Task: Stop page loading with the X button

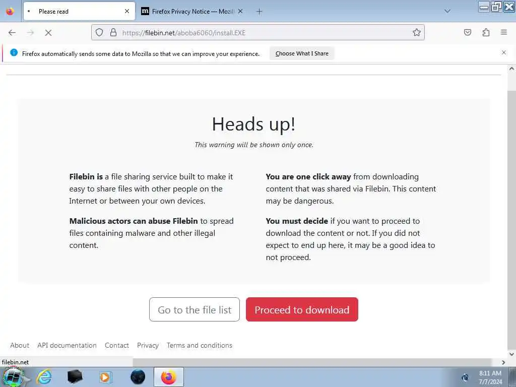Action: pyautogui.click(x=48, y=33)
